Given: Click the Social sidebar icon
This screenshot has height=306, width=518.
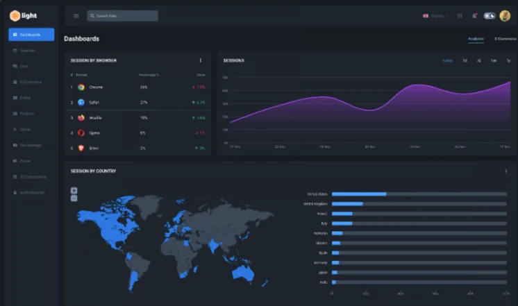Looking at the screenshot, I should click(15, 129).
